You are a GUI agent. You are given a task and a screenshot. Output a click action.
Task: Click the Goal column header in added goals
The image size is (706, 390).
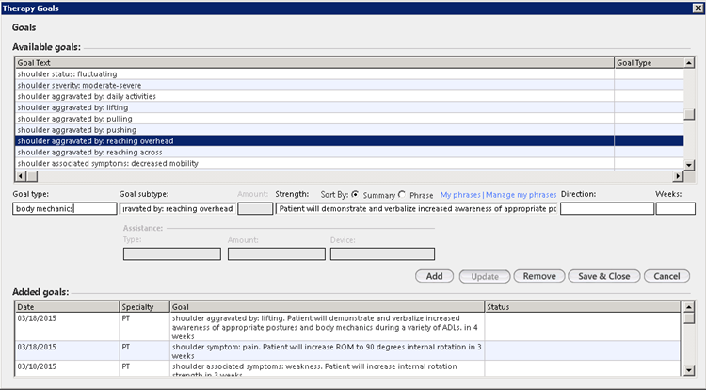click(328, 307)
